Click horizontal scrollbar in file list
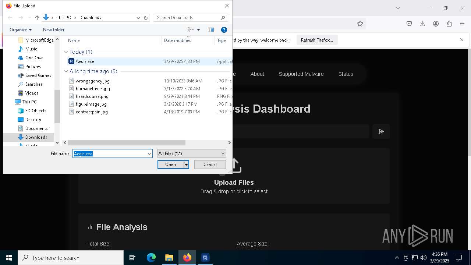This screenshot has width=471, height=265. click(x=127, y=142)
